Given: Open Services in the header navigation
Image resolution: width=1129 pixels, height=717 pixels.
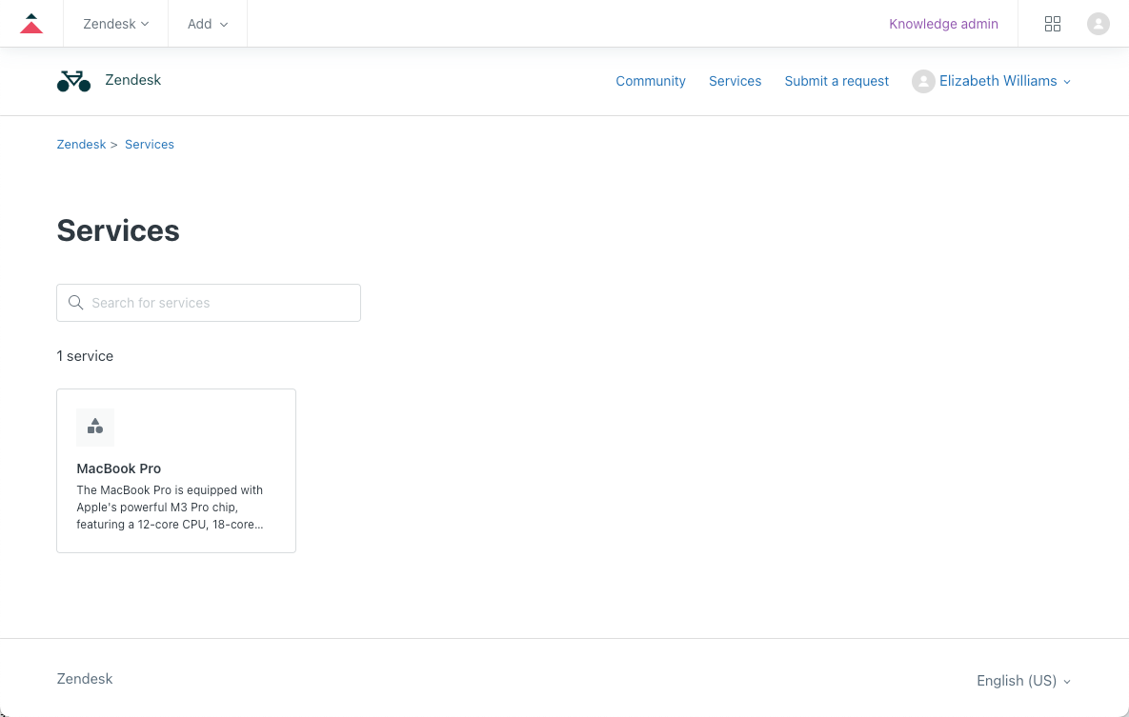Looking at the screenshot, I should [735, 81].
